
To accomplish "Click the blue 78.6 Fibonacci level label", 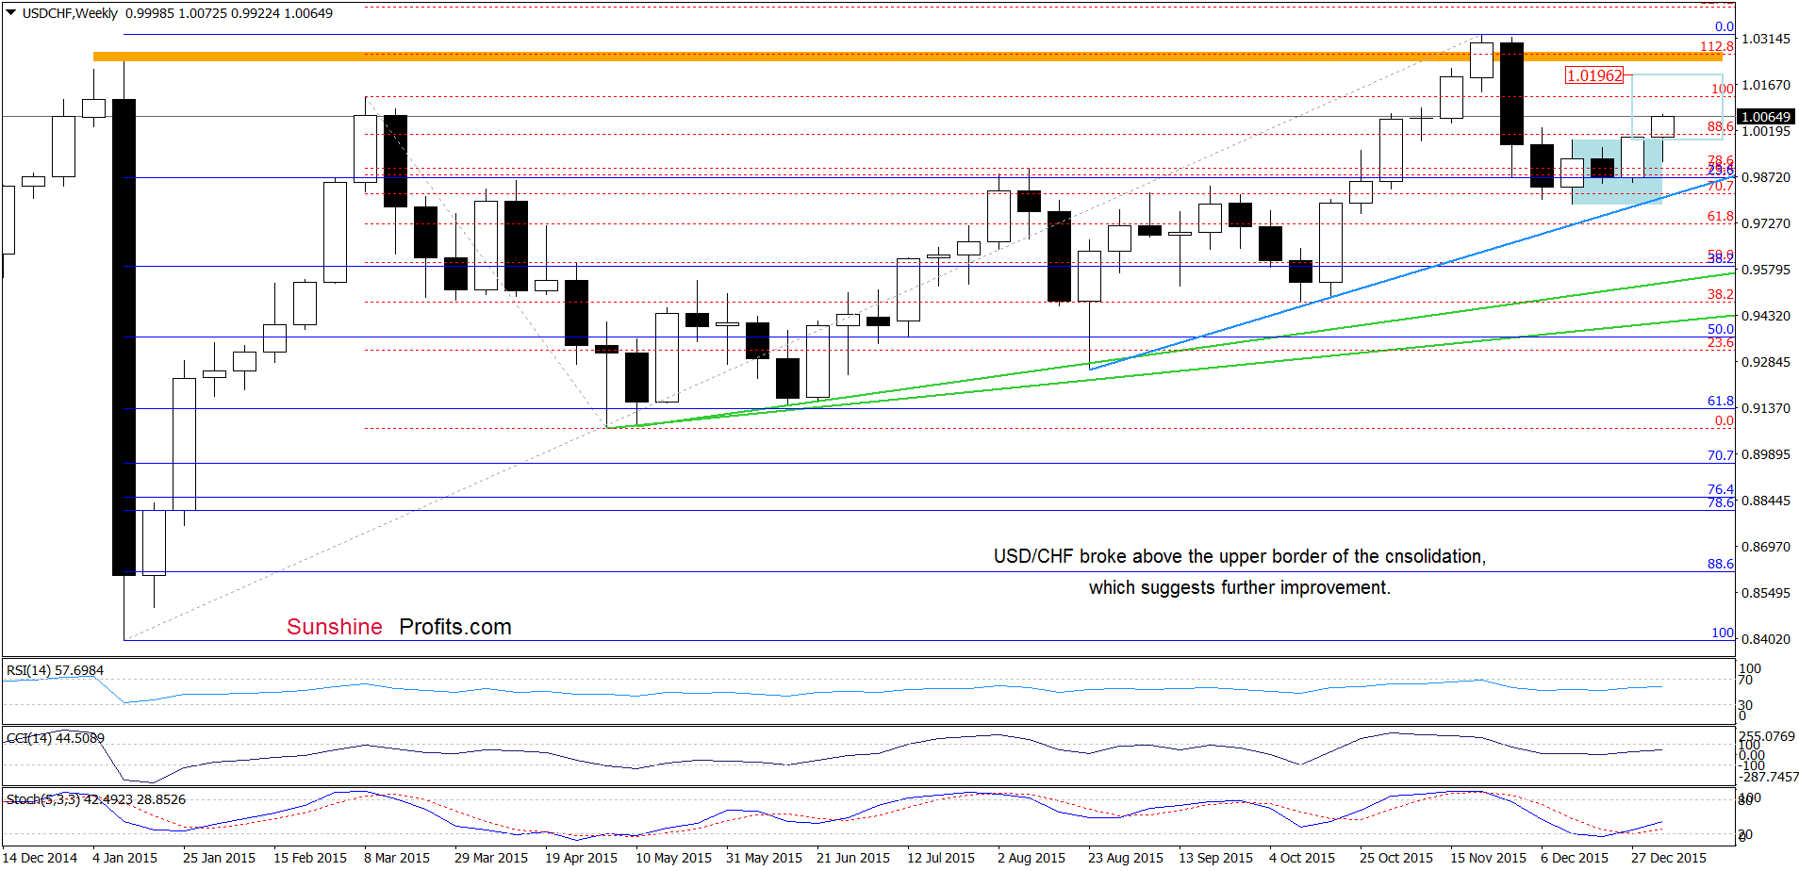I will click(1721, 502).
